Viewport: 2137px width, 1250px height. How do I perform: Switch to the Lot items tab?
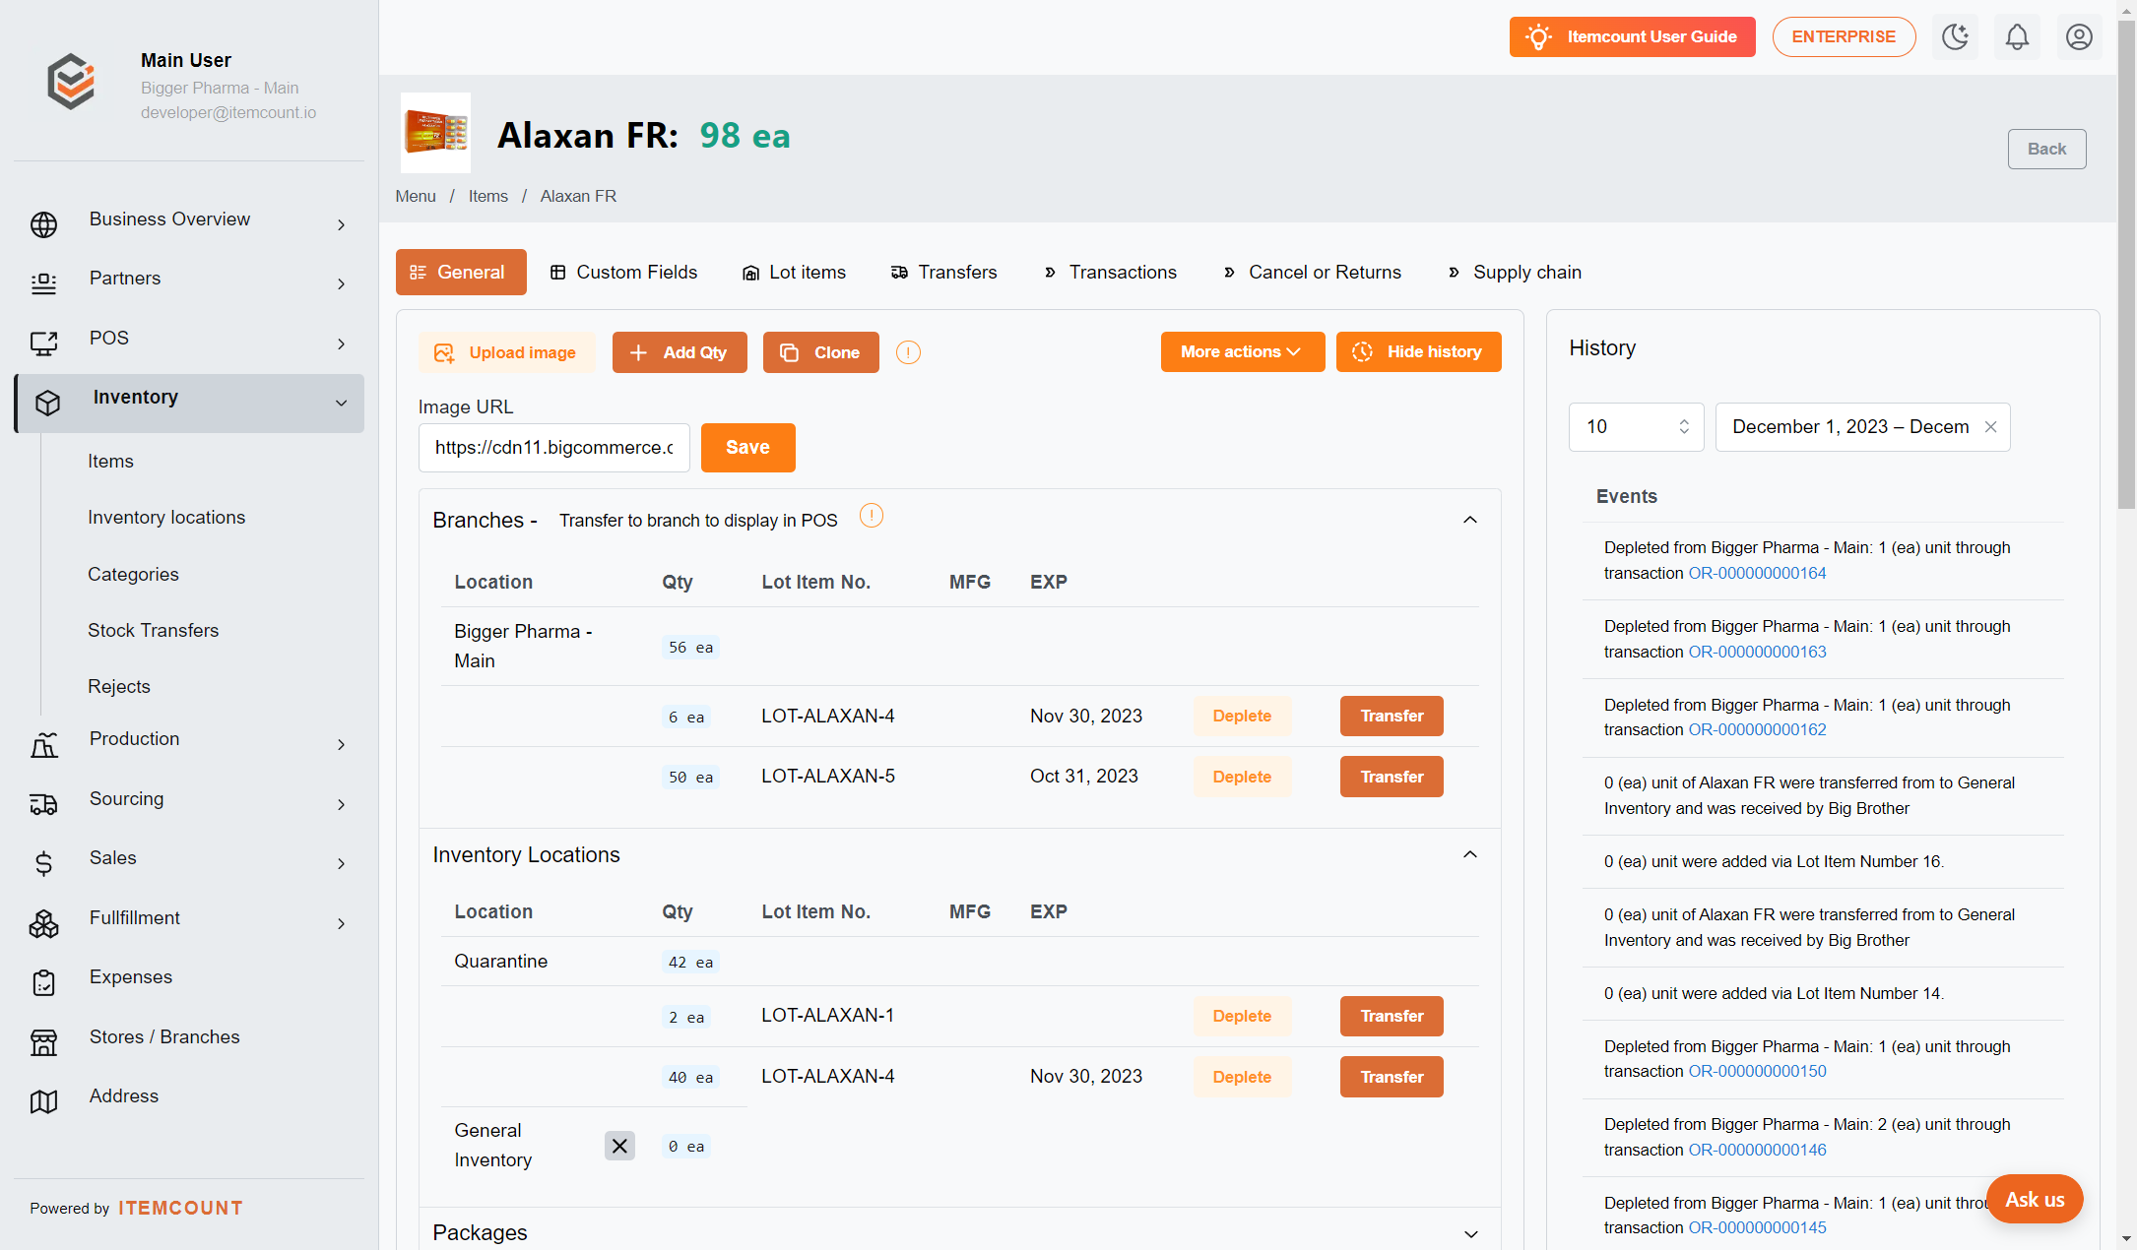[794, 273]
